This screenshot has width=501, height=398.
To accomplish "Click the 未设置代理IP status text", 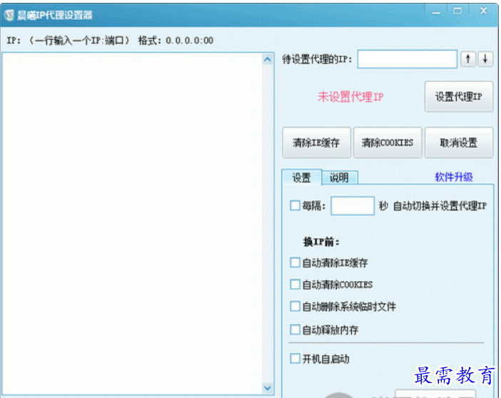I will click(350, 96).
